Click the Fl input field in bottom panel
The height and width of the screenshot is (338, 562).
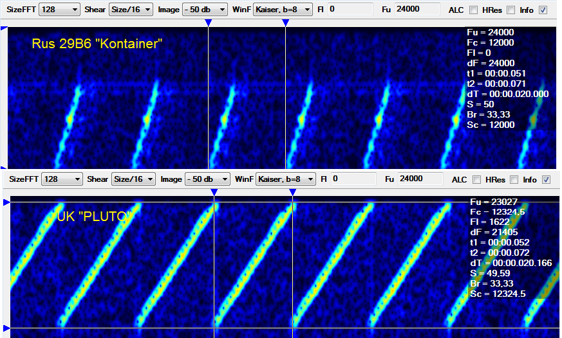tap(353, 179)
